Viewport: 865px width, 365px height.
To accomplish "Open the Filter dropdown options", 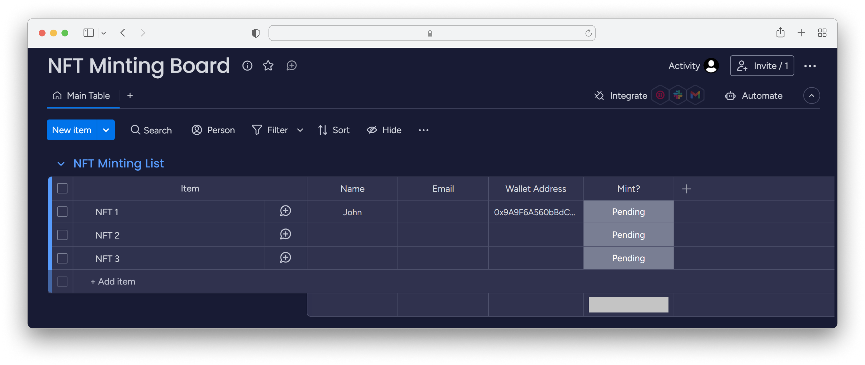I will (x=300, y=129).
